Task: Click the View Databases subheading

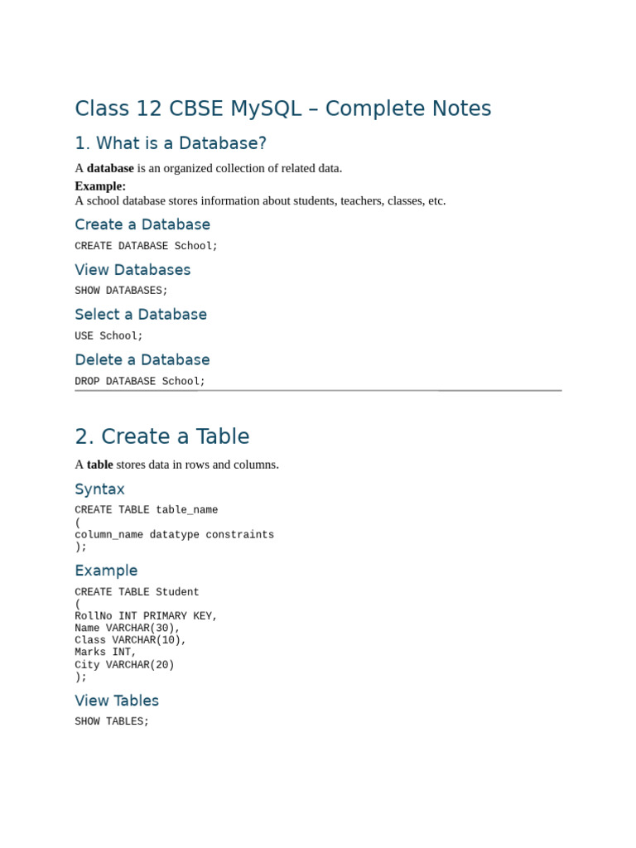Action: pyautogui.click(x=132, y=270)
